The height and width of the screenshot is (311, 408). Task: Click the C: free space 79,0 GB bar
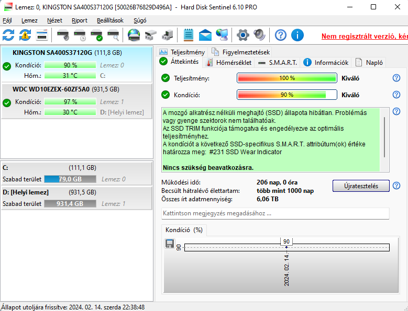point(70,179)
